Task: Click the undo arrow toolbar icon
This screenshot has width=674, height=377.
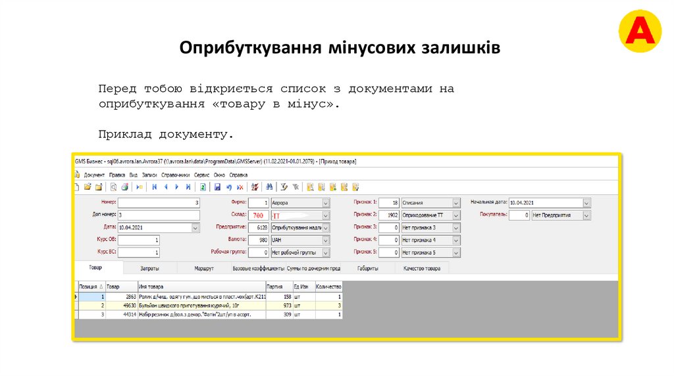Action: (x=228, y=187)
